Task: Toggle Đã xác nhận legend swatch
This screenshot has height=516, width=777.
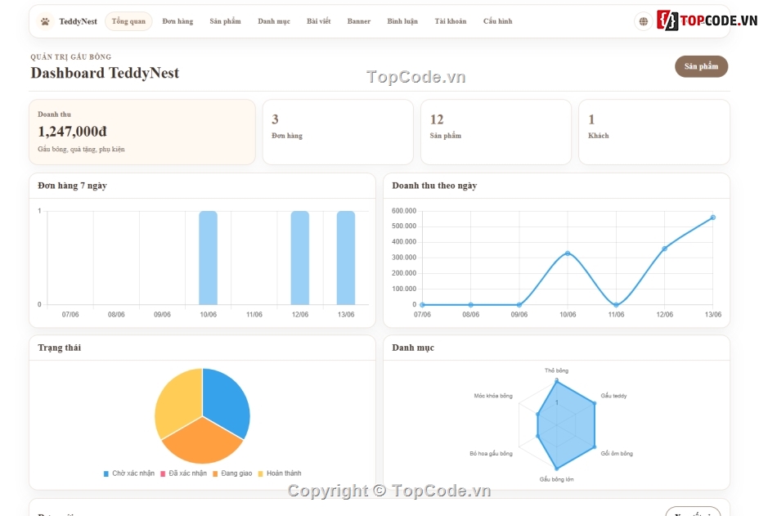Action: [163, 473]
